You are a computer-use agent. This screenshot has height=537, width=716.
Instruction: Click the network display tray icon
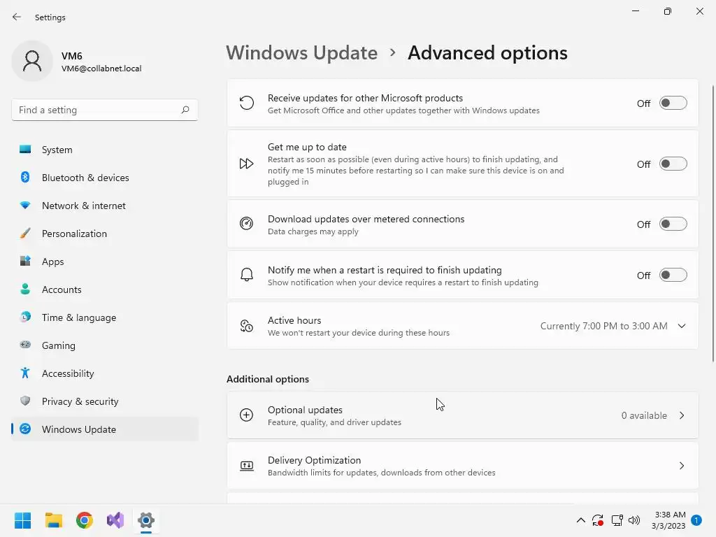617,520
